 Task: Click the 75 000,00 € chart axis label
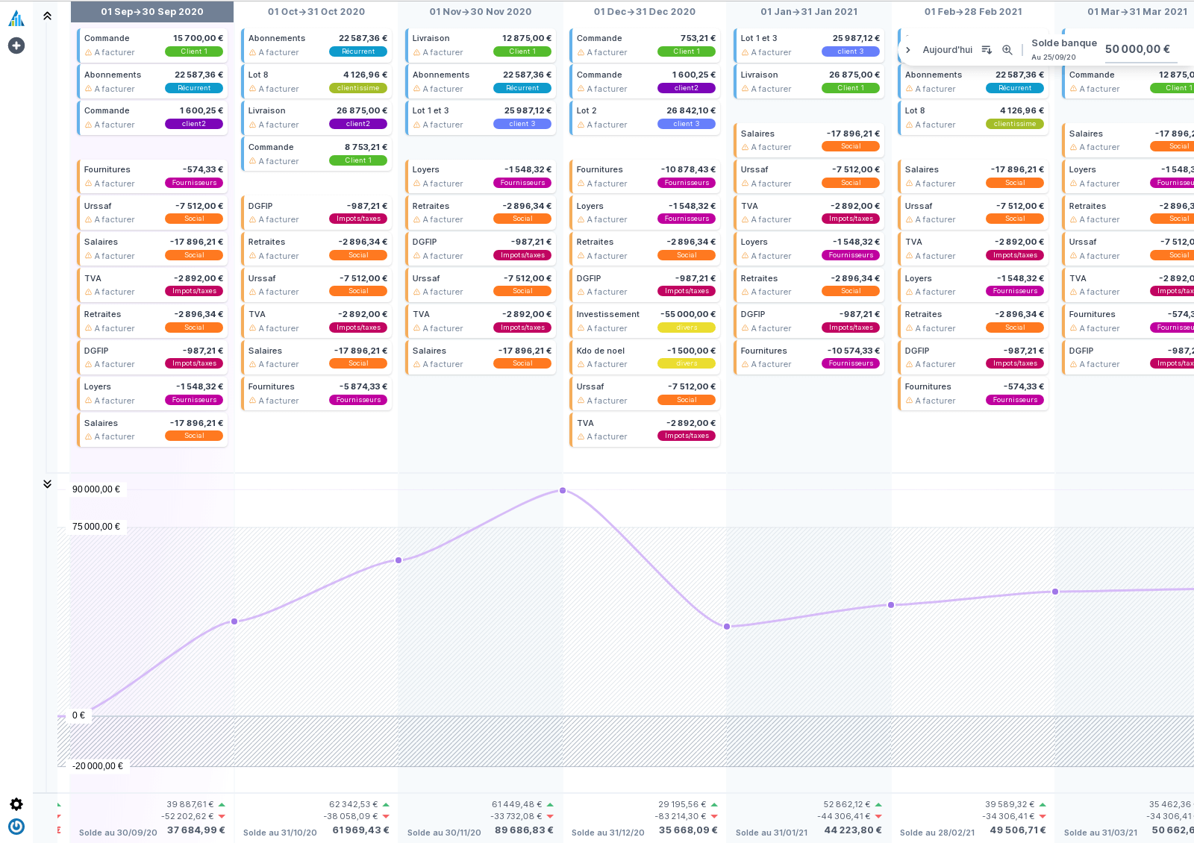96,527
